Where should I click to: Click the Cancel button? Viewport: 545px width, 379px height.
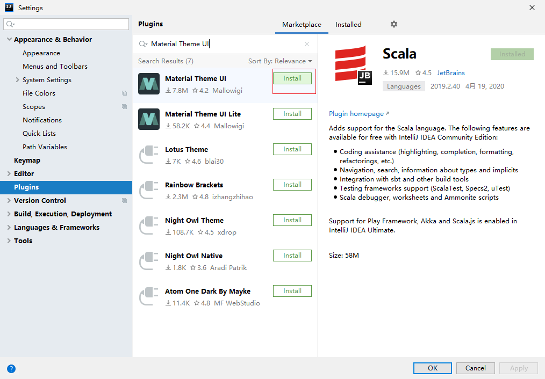(476, 368)
